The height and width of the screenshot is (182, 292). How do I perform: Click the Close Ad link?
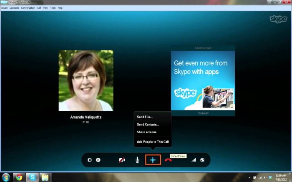(x=203, y=113)
